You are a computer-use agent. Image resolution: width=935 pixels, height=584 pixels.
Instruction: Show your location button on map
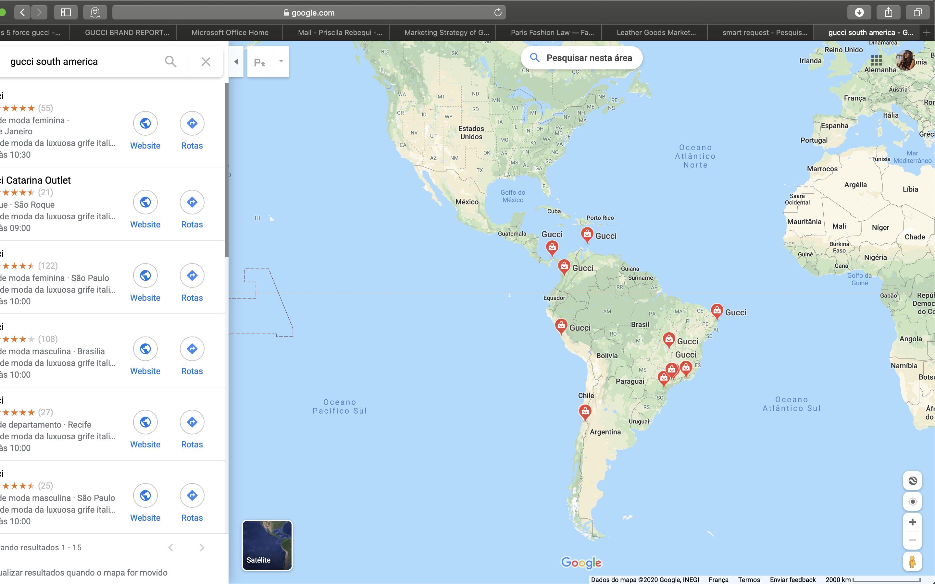click(x=913, y=501)
